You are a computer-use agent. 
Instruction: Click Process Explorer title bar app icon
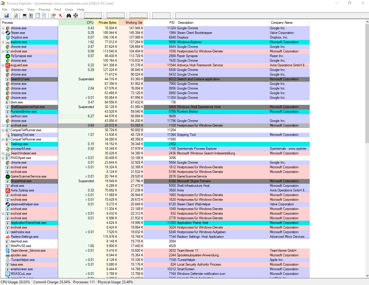click(3, 3)
